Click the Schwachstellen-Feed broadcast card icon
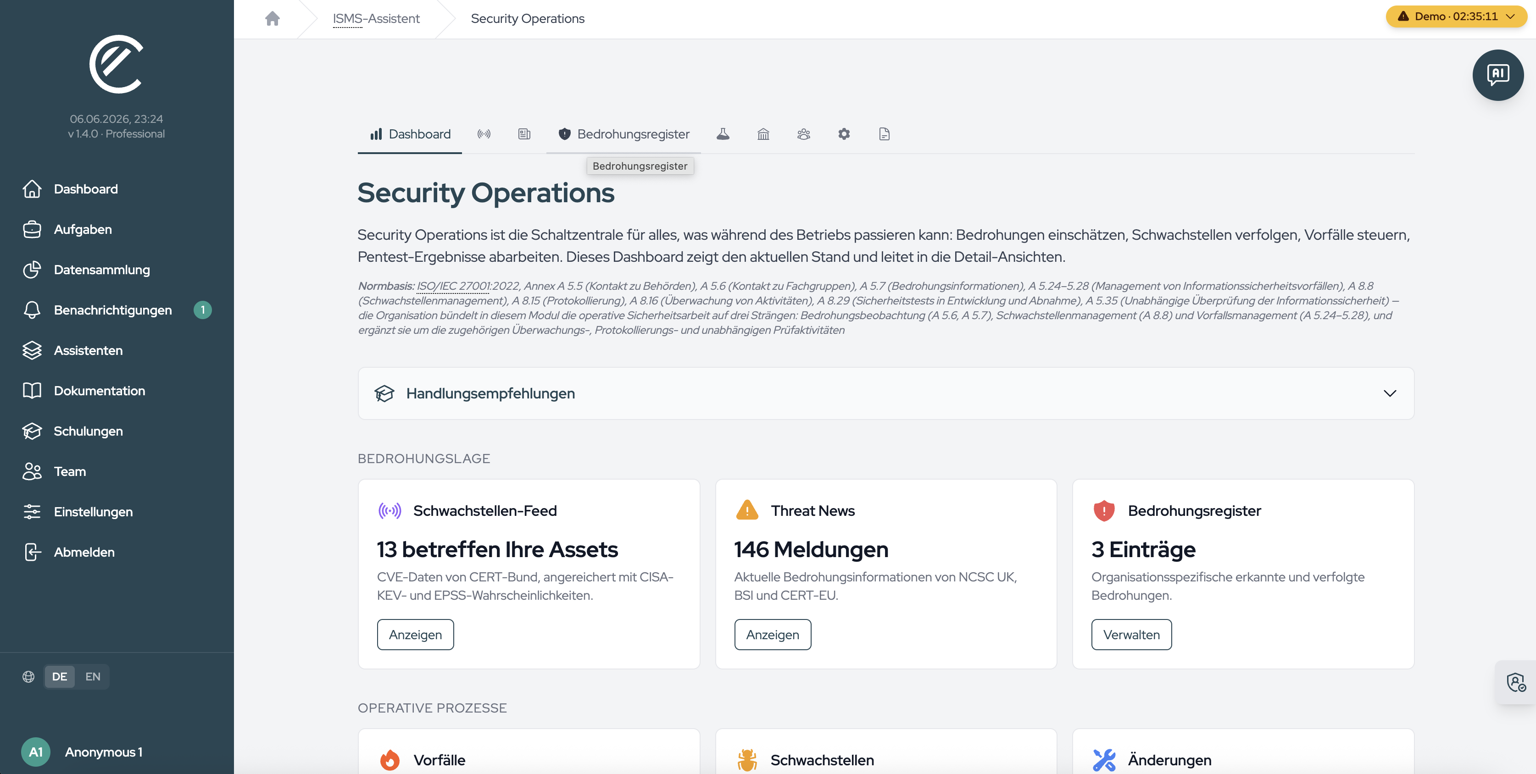The image size is (1536, 774). point(390,511)
